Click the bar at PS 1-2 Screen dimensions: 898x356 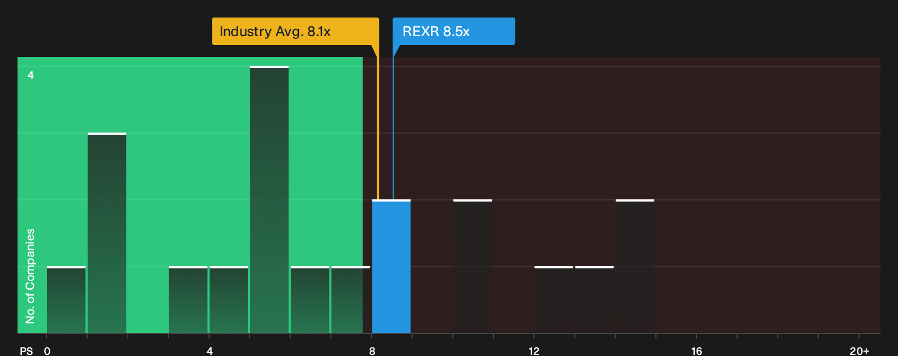[x=107, y=233]
